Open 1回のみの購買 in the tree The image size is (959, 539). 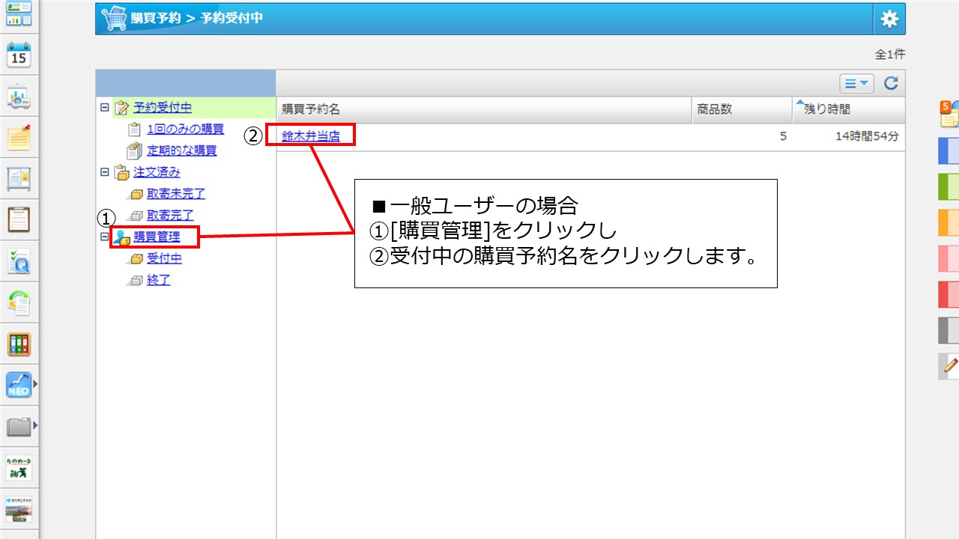pos(185,130)
